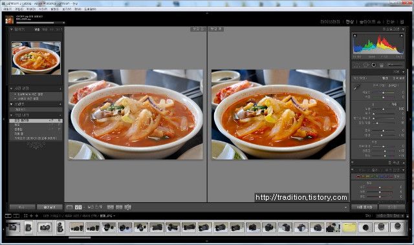The image size is (414, 245).
Task: Click the Paste settings button
Action: [49, 208]
